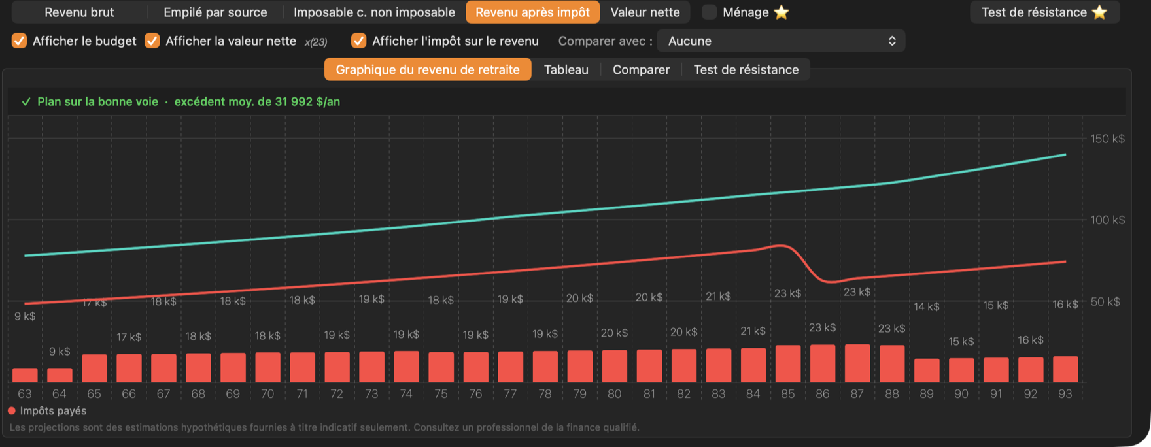The width and height of the screenshot is (1151, 447).
Task: Click the star icon next to Ménage
Action: point(782,12)
